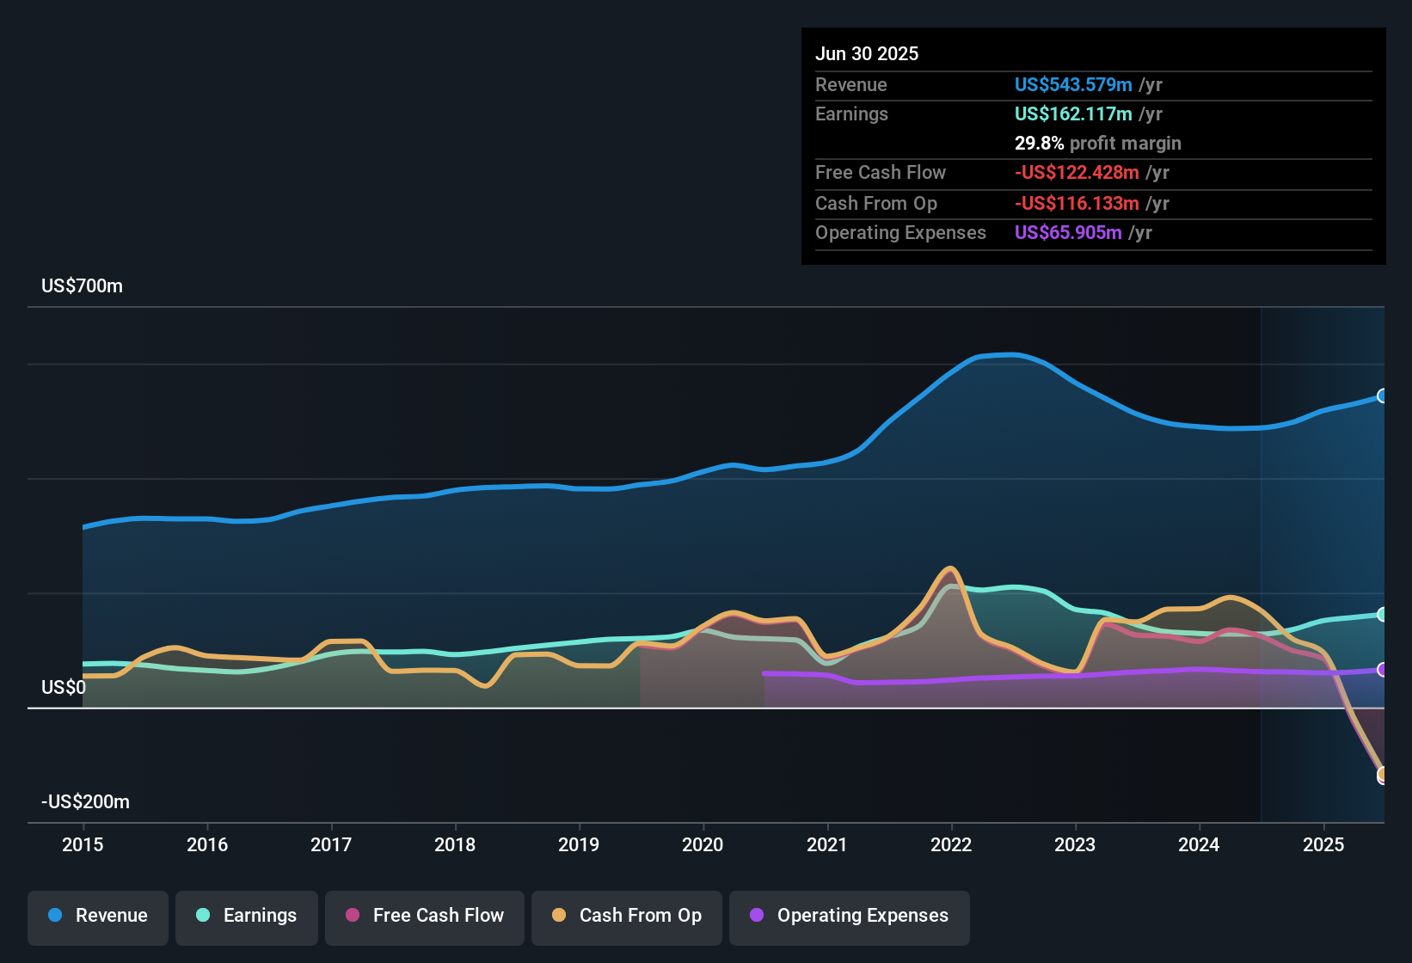Click the teal Earnings legend dot

203,916
